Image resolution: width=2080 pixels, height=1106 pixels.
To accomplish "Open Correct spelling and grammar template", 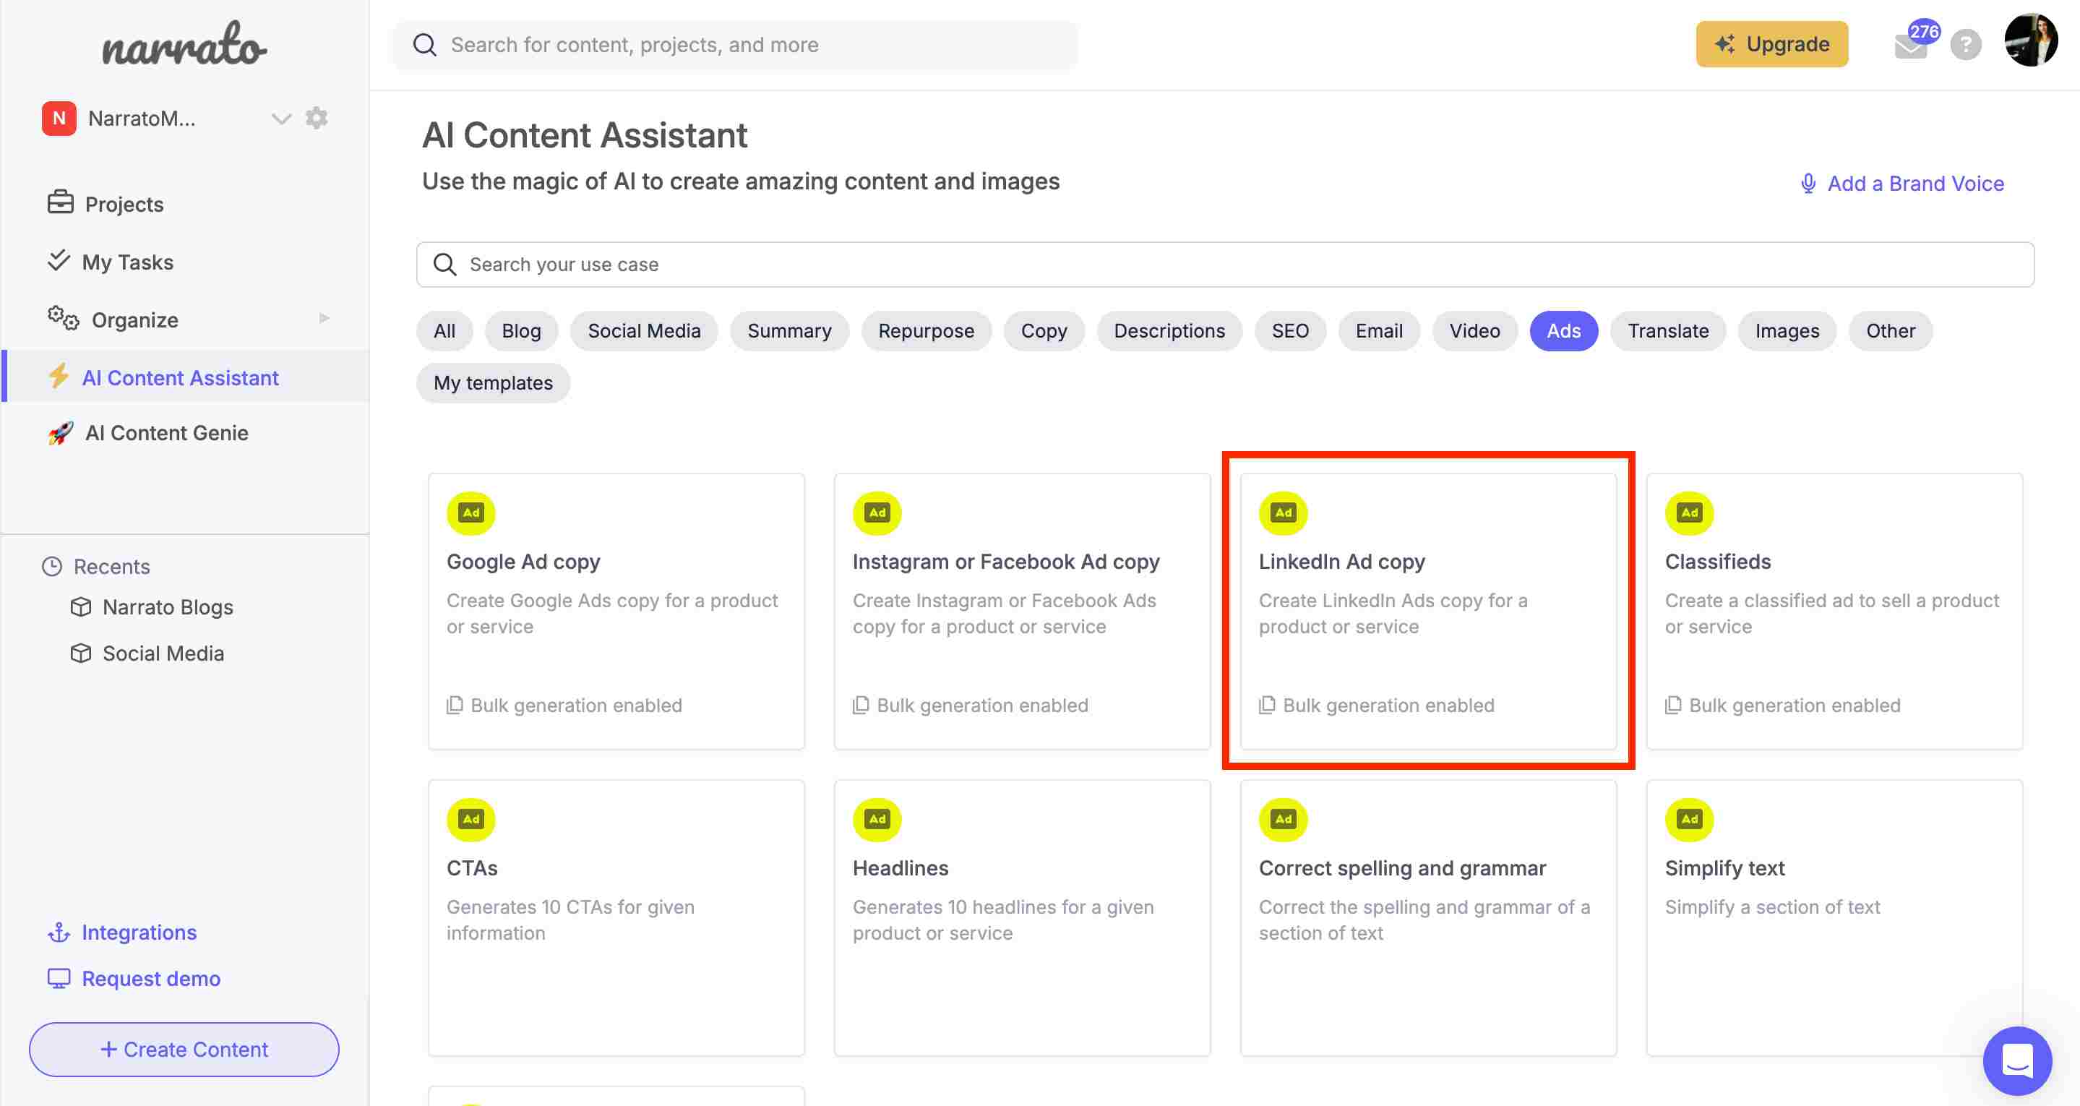I will click(x=1428, y=918).
